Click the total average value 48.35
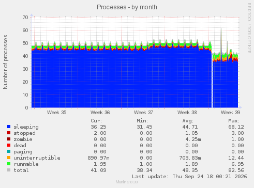The image size is (254, 188). (190, 170)
